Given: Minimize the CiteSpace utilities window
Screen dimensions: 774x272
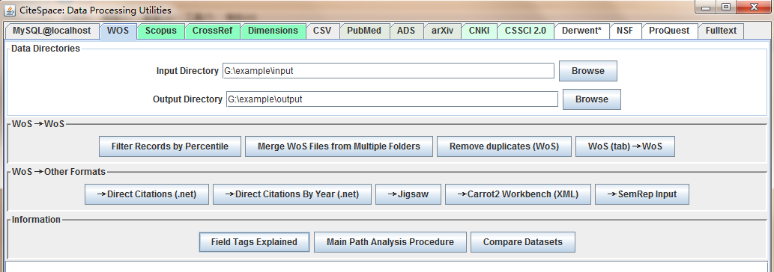Looking at the screenshot, I should pyautogui.click(x=706, y=7).
